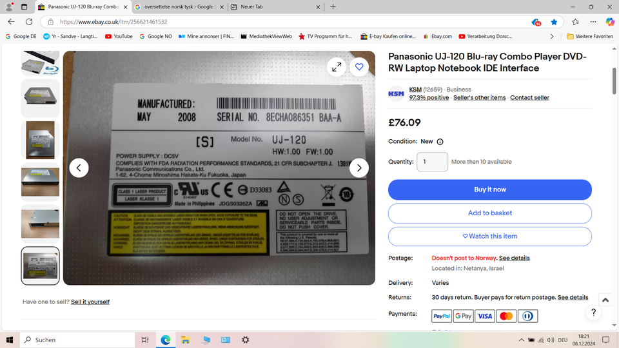The image size is (619, 348).
Task: Select the last thumbnail showing the label
Action: click(40, 266)
